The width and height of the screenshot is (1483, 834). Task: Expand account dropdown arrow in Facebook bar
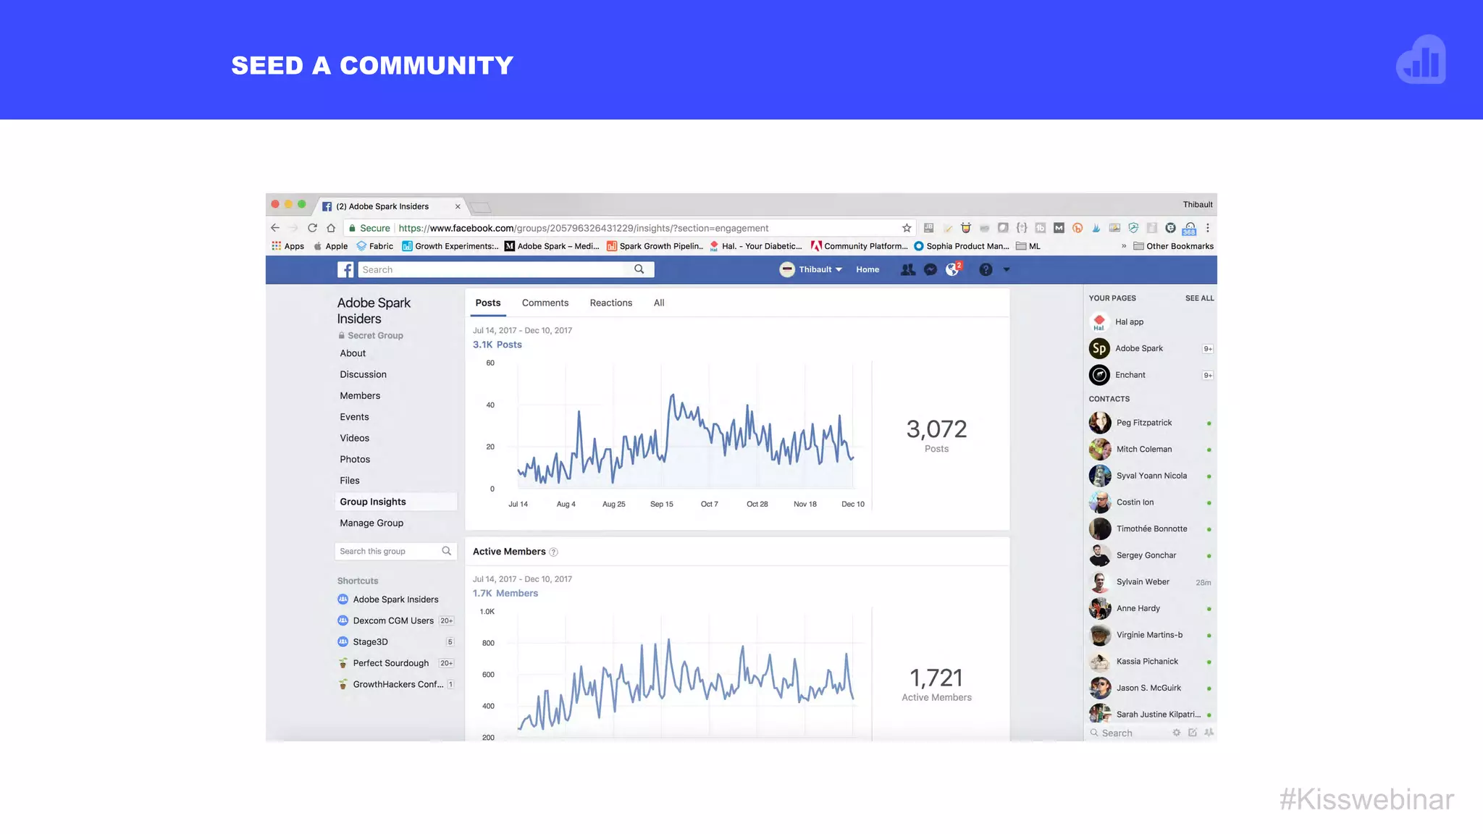pyautogui.click(x=1007, y=269)
